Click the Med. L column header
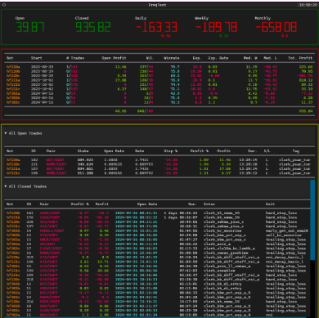 [x=270, y=58]
